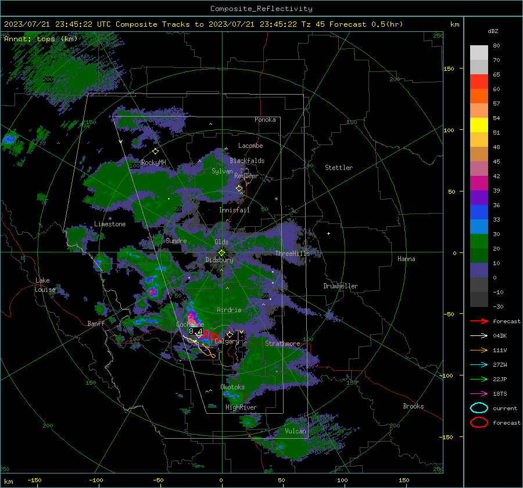
Task: Click the cyan 27ZW track arrow
Action: point(479,365)
